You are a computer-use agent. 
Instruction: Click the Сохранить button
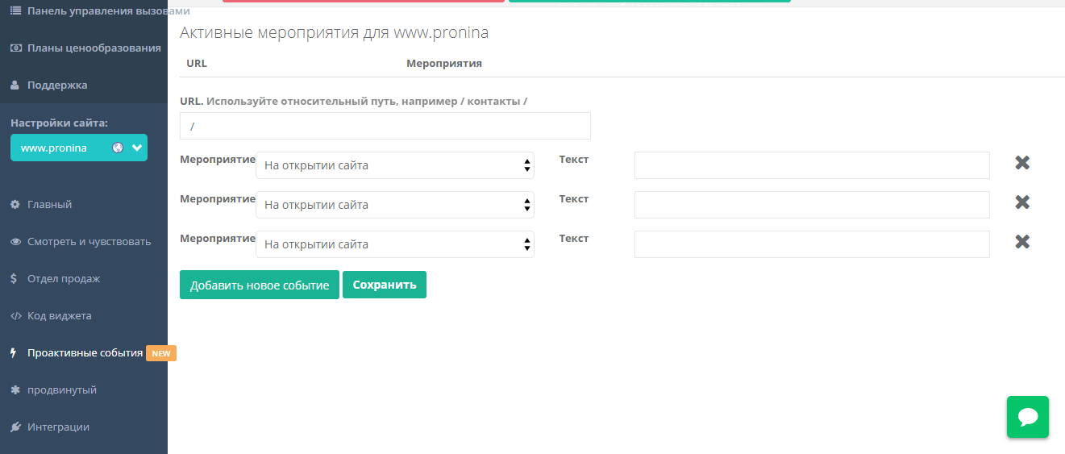pos(384,285)
